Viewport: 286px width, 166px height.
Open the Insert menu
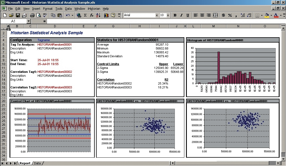[x=36, y=9]
